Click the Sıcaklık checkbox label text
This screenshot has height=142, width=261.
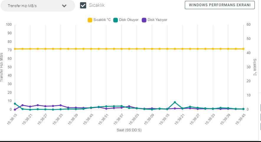click(x=97, y=5)
